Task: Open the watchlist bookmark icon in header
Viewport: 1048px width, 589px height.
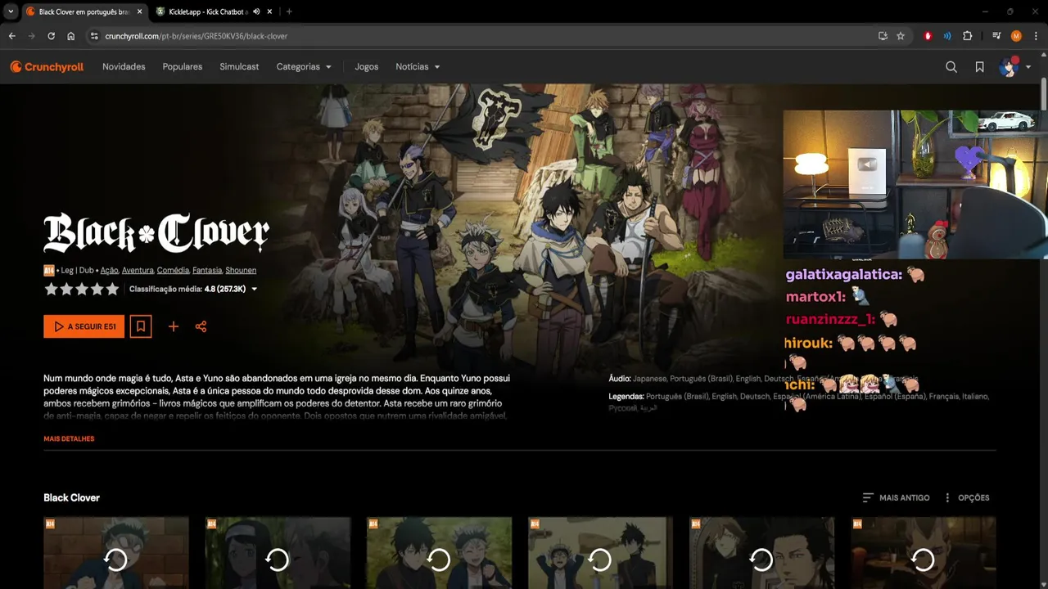Action: tap(979, 67)
